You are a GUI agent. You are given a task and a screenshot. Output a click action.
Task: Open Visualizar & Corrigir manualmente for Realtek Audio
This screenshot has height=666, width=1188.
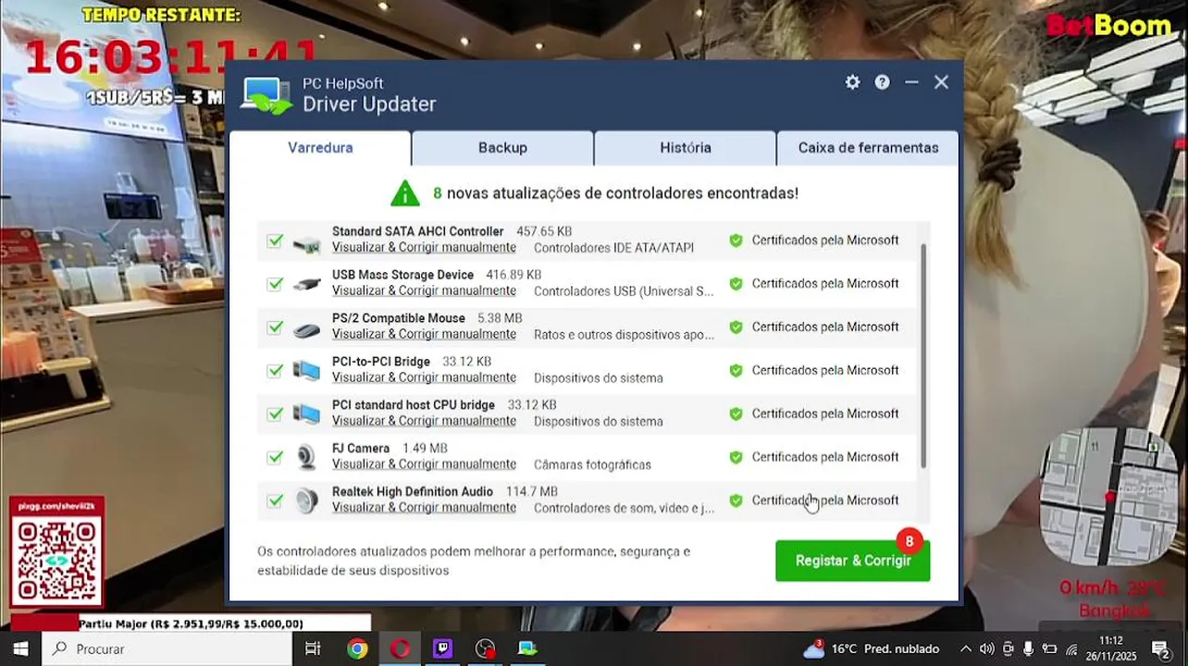pos(424,508)
